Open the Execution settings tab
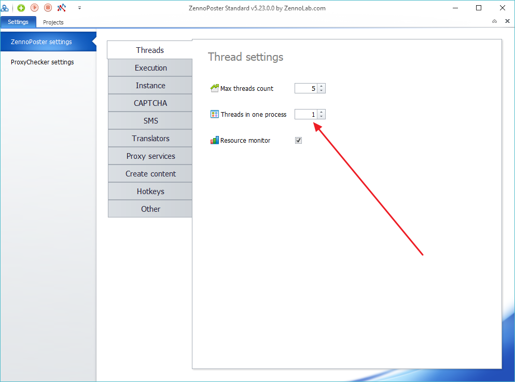The width and height of the screenshot is (515, 382). (150, 67)
